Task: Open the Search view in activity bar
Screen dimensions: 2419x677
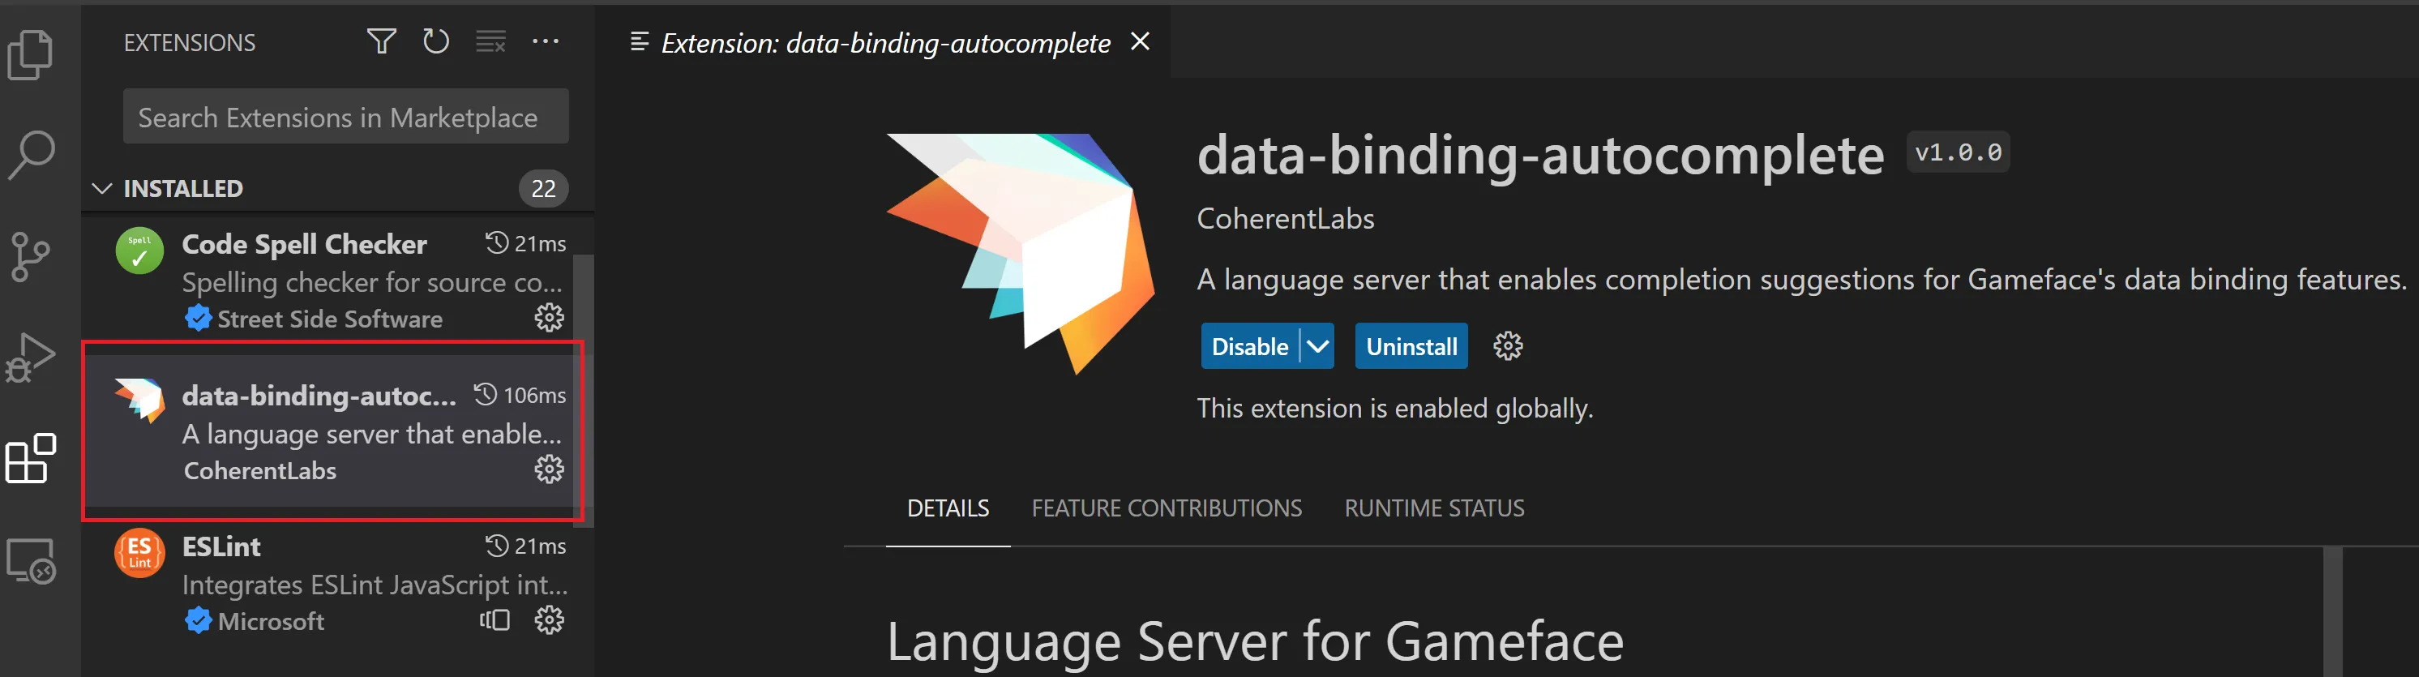Action: pyautogui.click(x=31, y=155)
